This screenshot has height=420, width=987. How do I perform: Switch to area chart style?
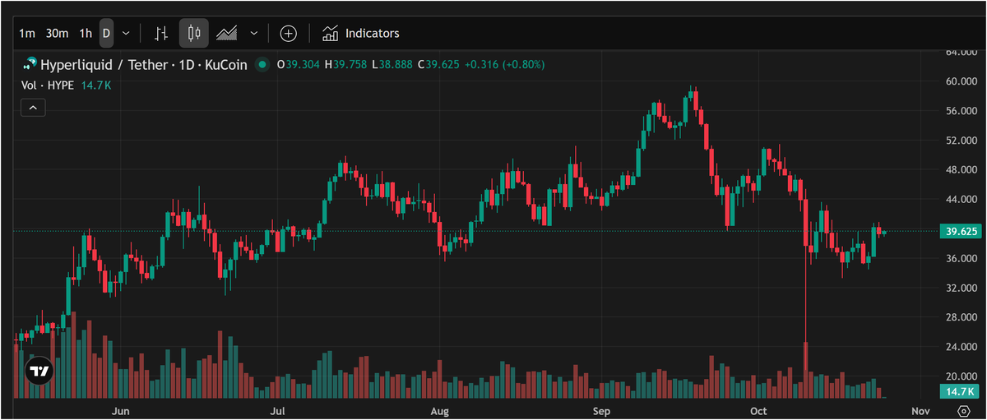(x=227, y=34)
